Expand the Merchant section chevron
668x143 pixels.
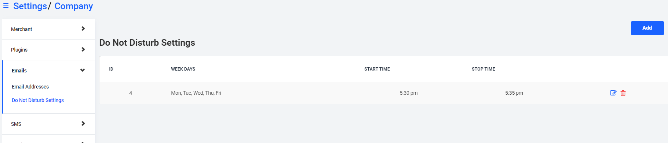tap(83, 29)
